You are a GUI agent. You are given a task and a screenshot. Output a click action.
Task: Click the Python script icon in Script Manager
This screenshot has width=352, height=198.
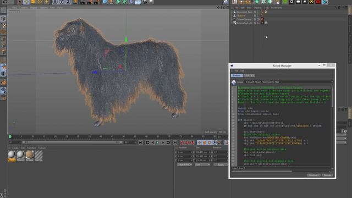(x=234, y=82)
